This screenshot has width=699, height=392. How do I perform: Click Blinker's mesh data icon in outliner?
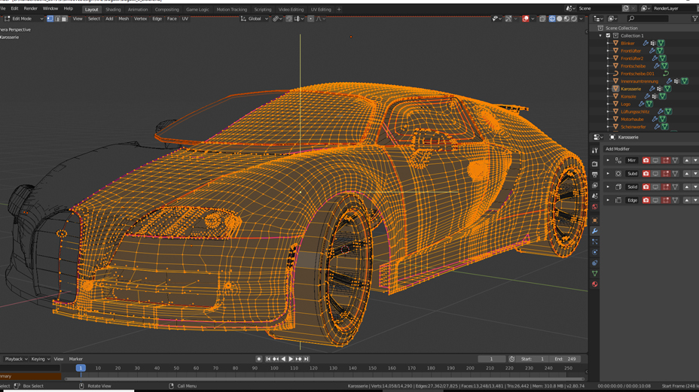click(661, 43)
